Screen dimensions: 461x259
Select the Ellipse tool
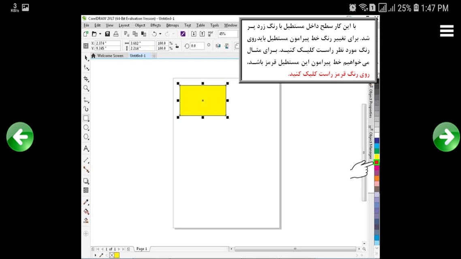point(86,127)
